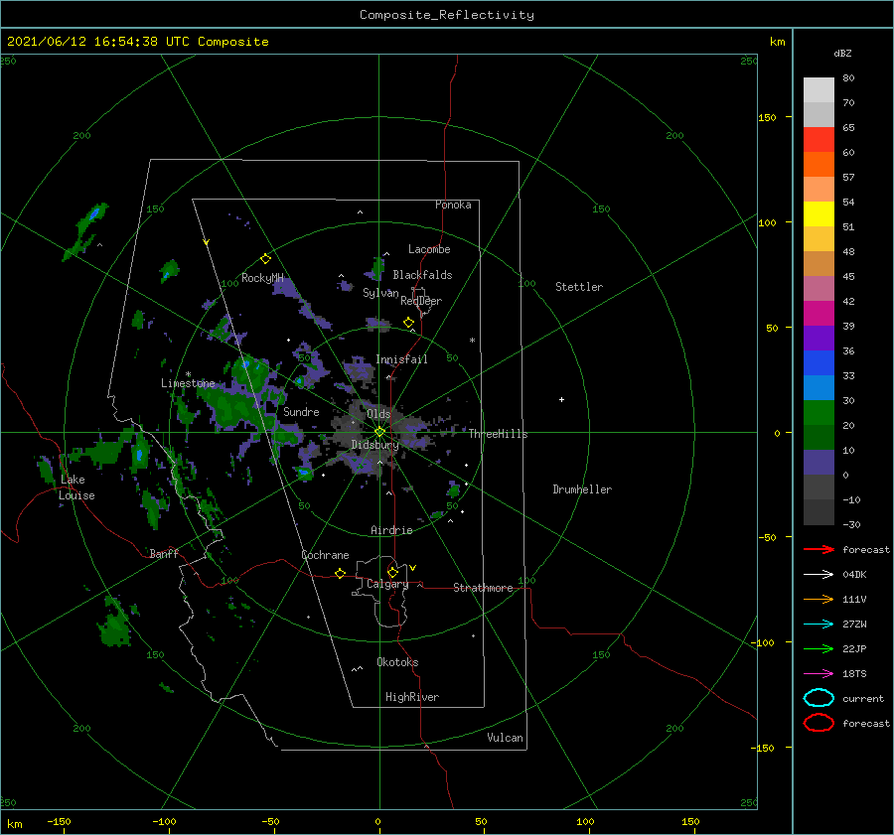Click the yellow diamond marker inside Calgary
894x835 pixels.
[392, 572]
